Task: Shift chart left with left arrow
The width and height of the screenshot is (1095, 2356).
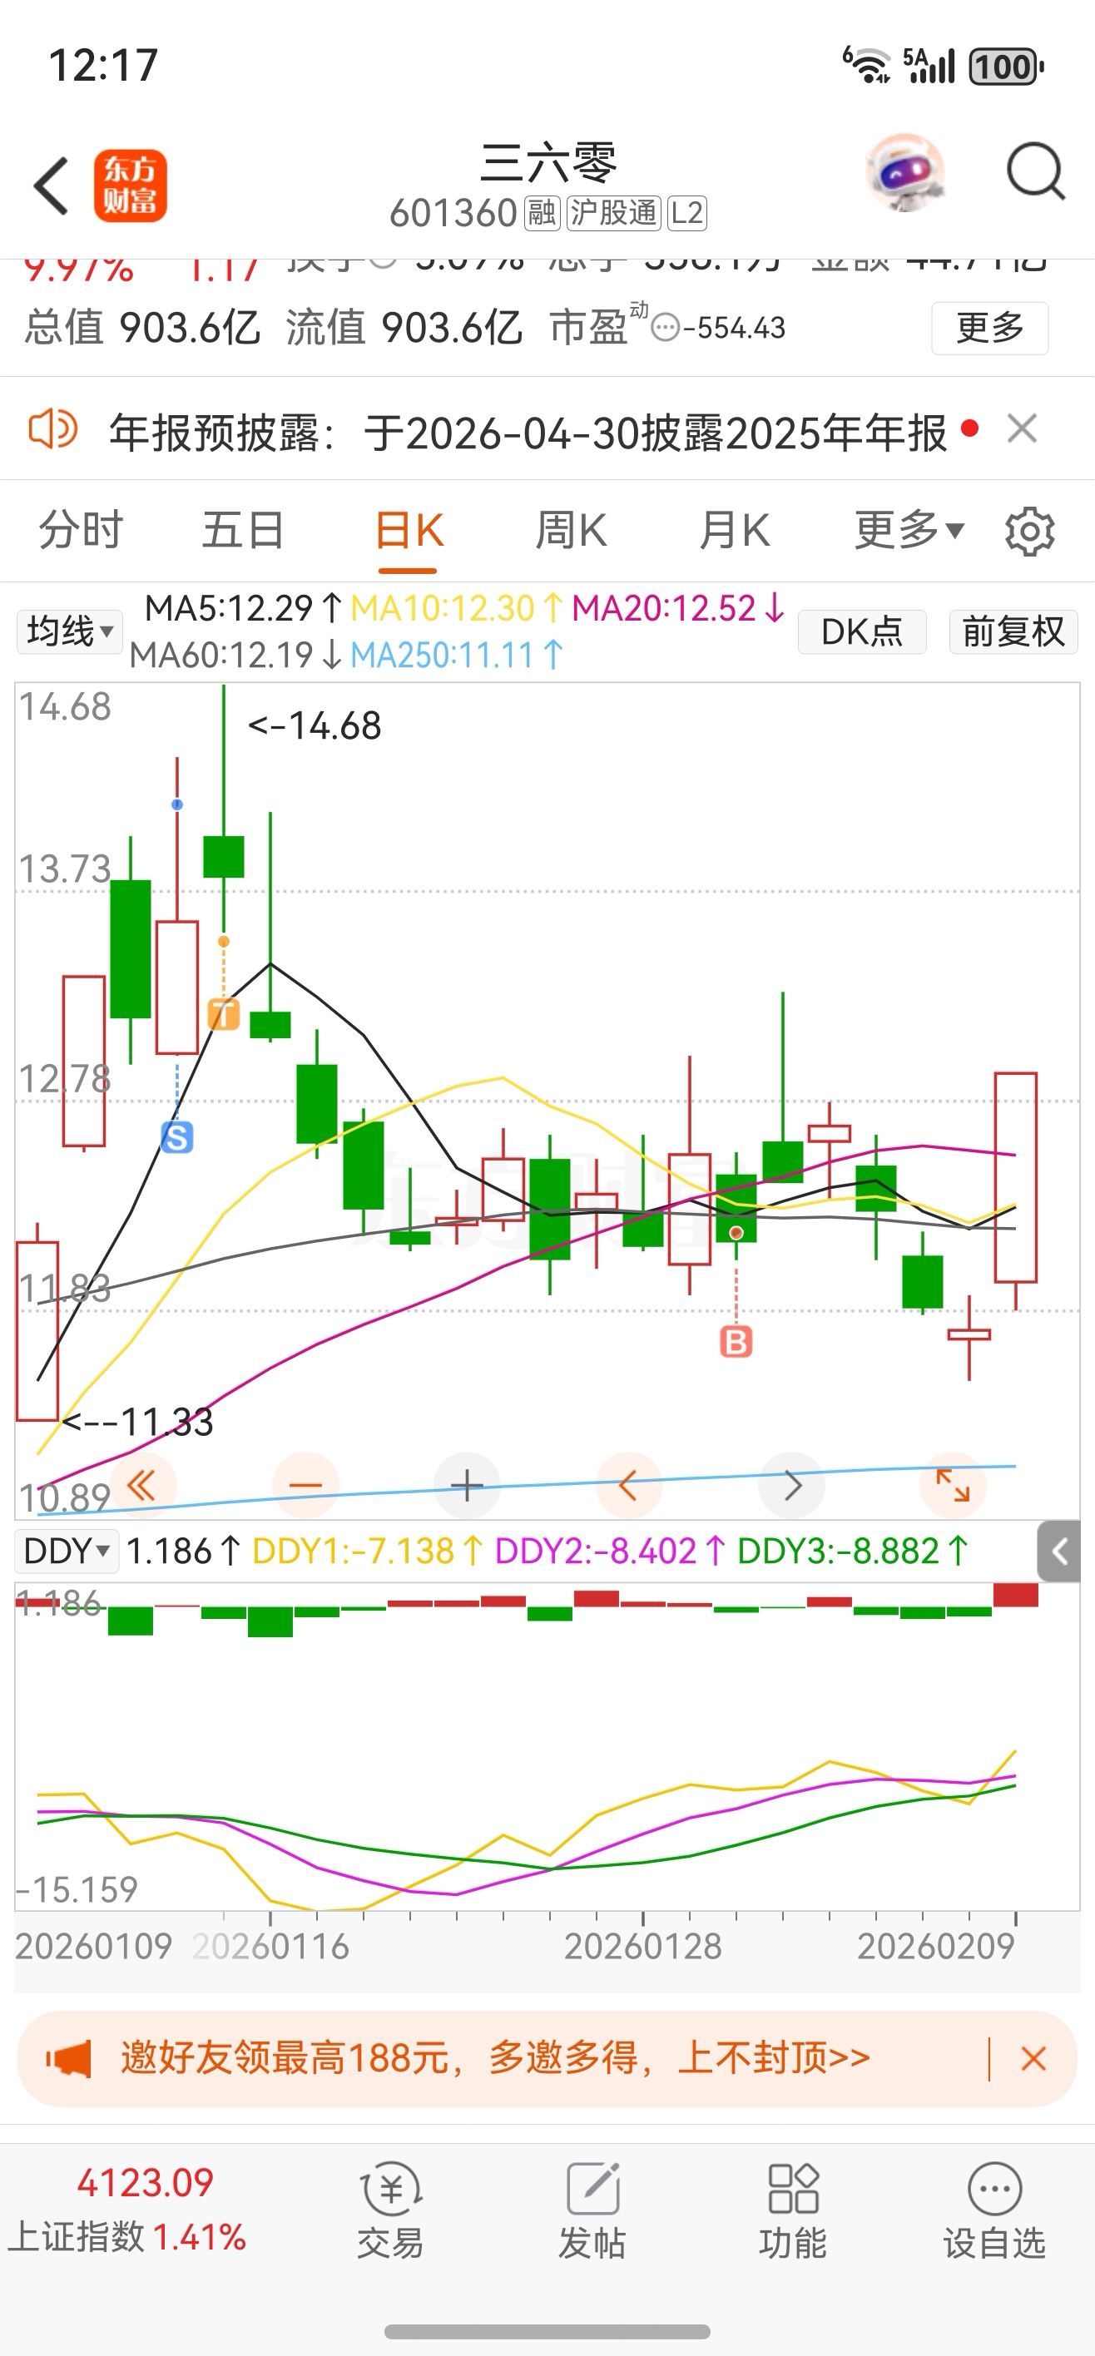Action: coord(628,1485)
